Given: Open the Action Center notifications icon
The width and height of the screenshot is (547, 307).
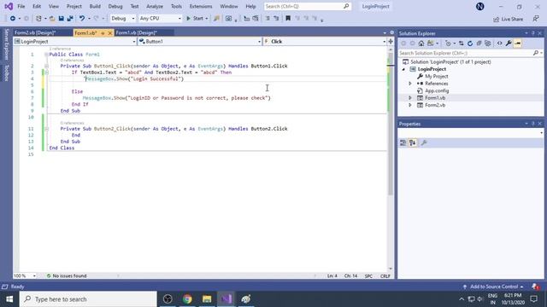Looking at the screenshot, I should click(x=533, y=299).
